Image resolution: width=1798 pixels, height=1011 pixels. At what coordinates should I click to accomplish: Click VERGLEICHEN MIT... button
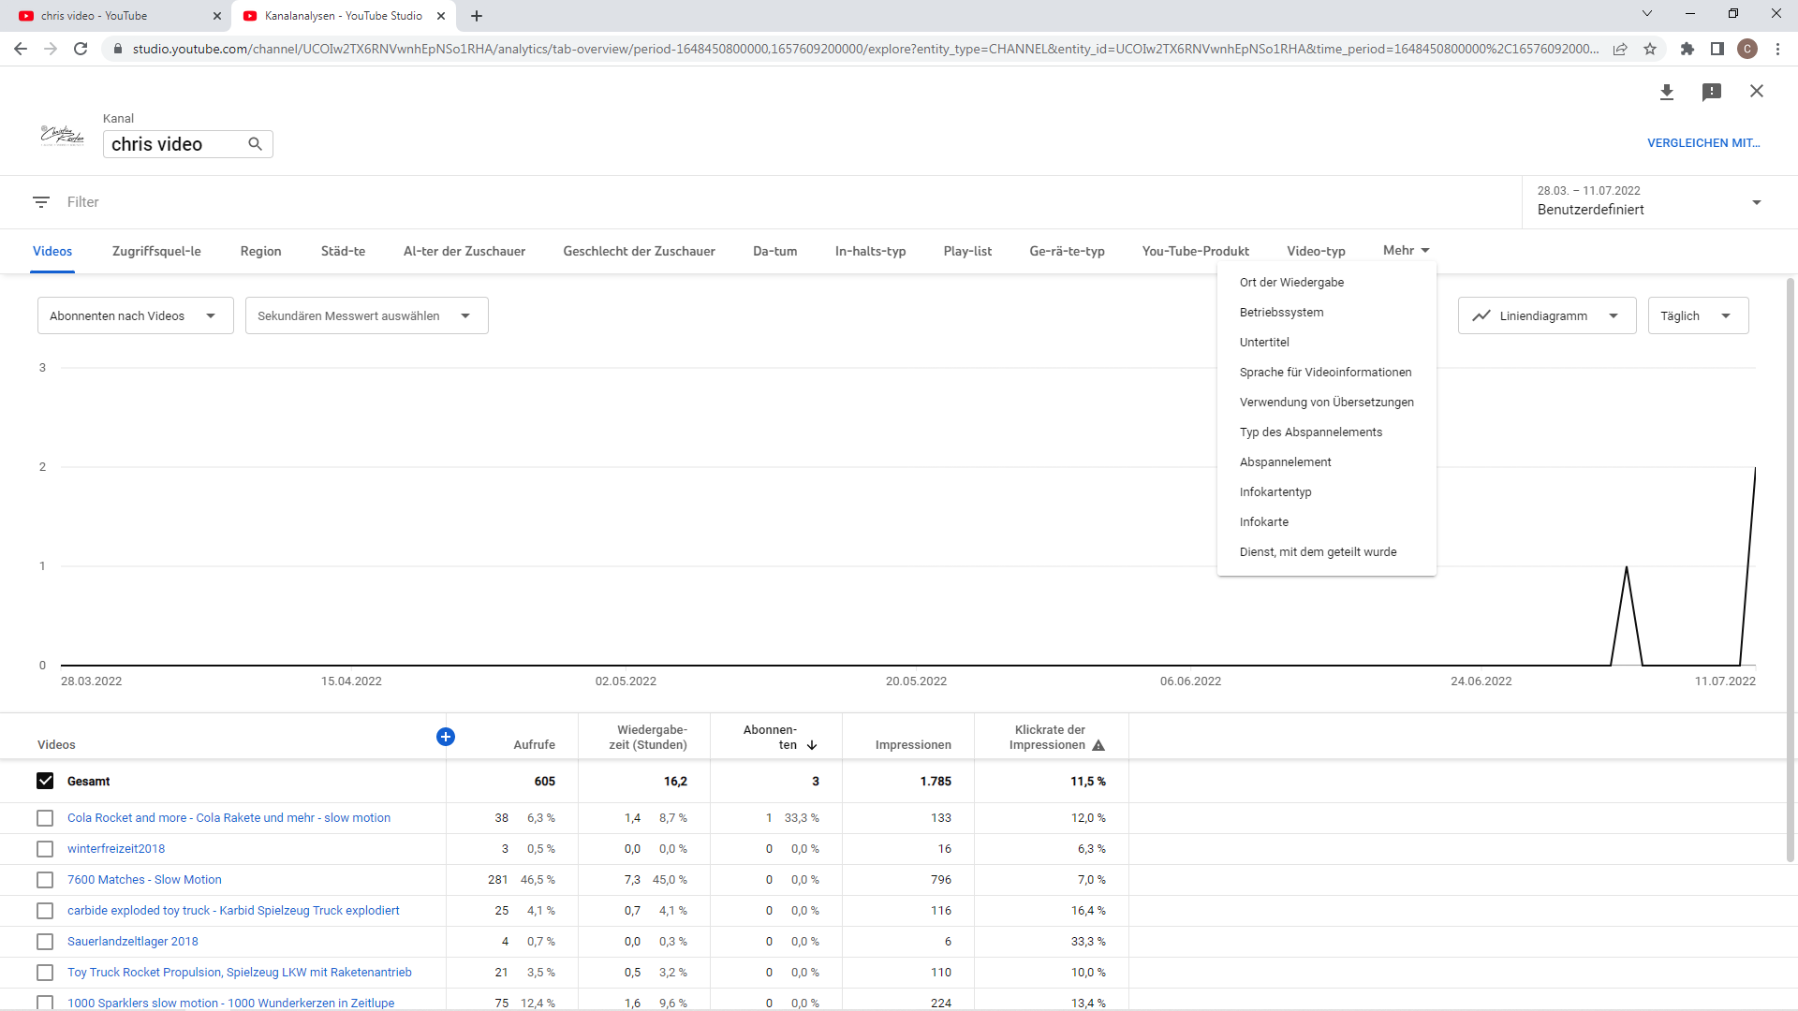1703,143
